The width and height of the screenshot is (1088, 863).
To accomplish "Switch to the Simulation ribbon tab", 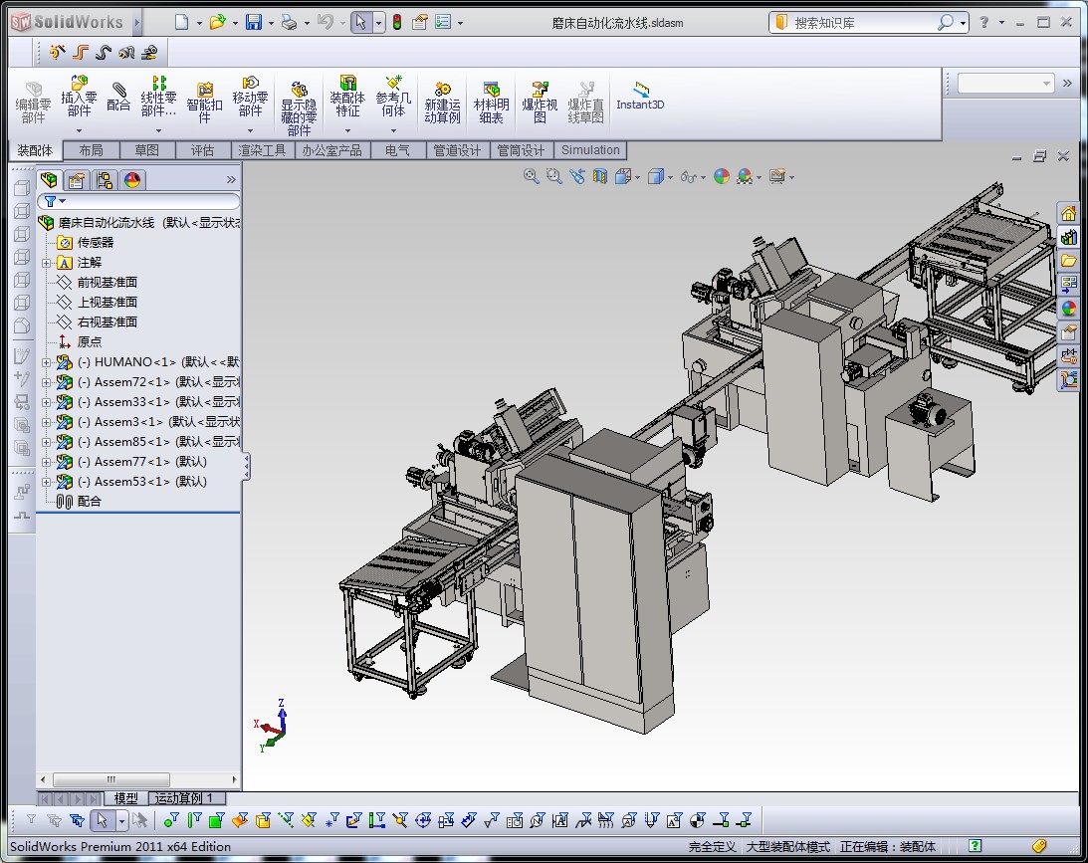I will pos(590,150).
